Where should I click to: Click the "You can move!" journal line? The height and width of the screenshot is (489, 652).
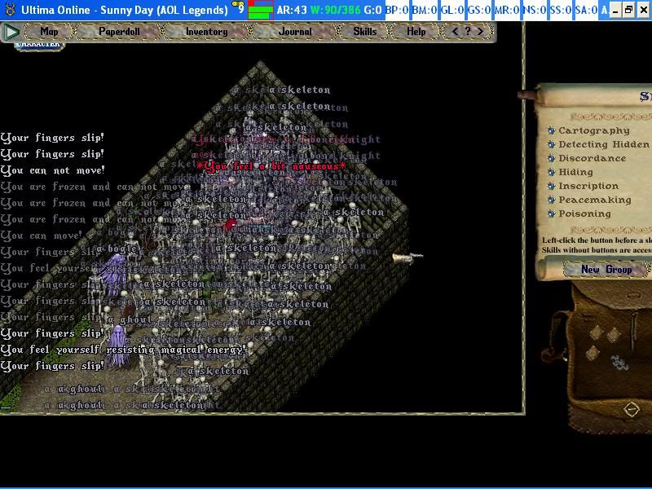point(42,236)
